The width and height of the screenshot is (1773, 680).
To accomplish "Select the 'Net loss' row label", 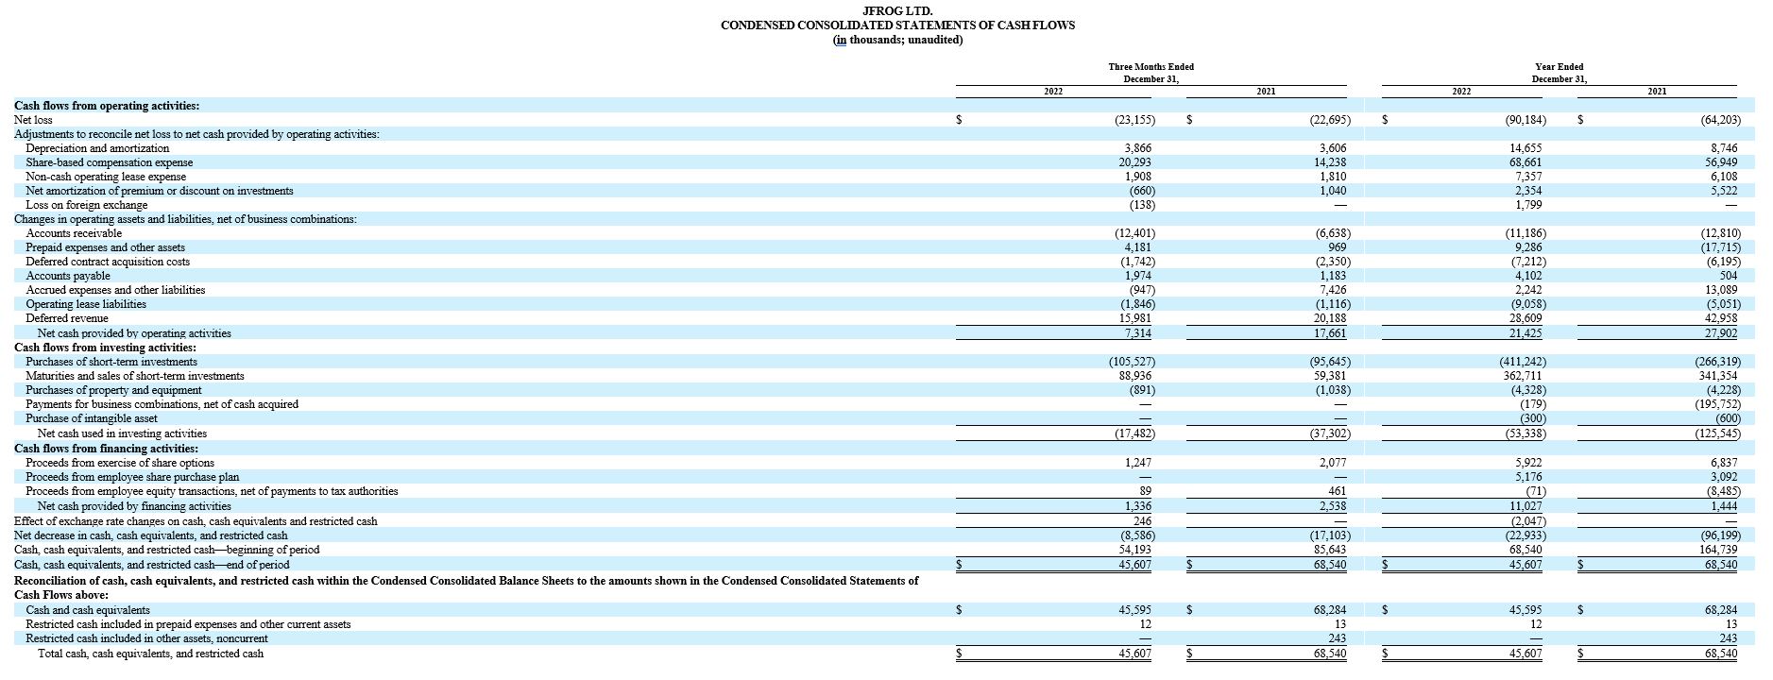I will [x=33, y=120].
